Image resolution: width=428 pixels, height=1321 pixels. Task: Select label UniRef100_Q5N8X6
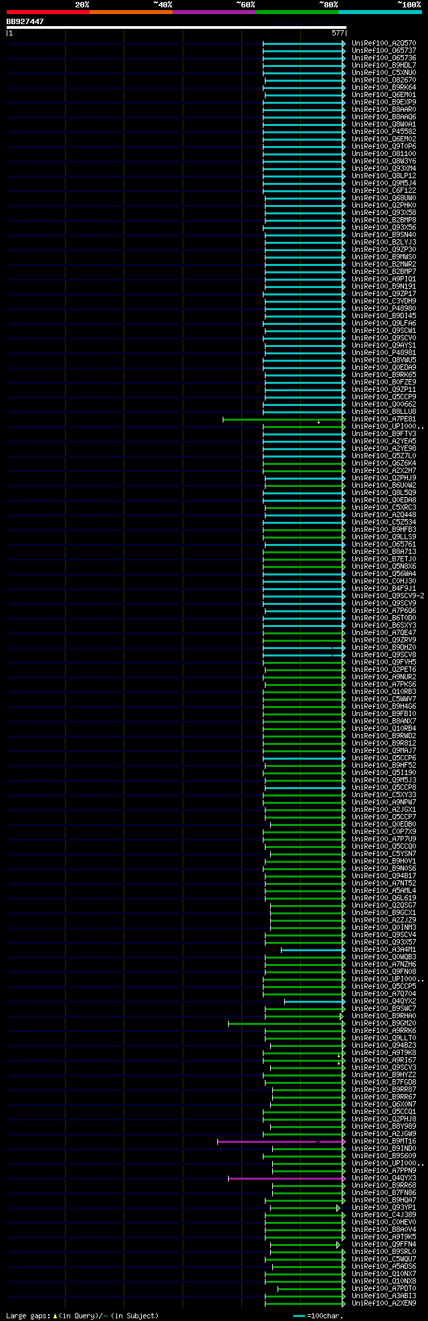click(384, 567)
